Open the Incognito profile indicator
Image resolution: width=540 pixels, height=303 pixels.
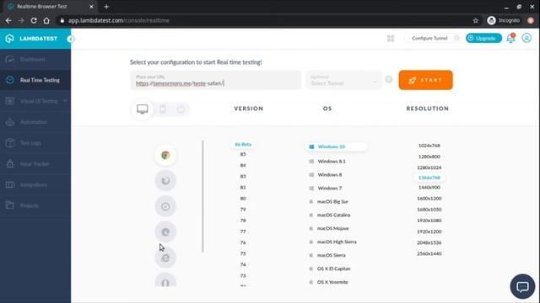(504, 20)
